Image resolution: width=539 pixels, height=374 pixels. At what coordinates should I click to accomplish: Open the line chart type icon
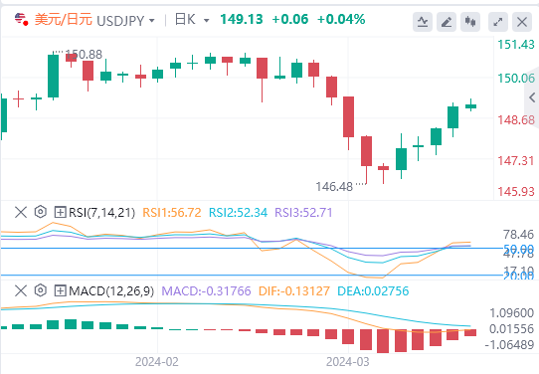(x=423, y=22)
